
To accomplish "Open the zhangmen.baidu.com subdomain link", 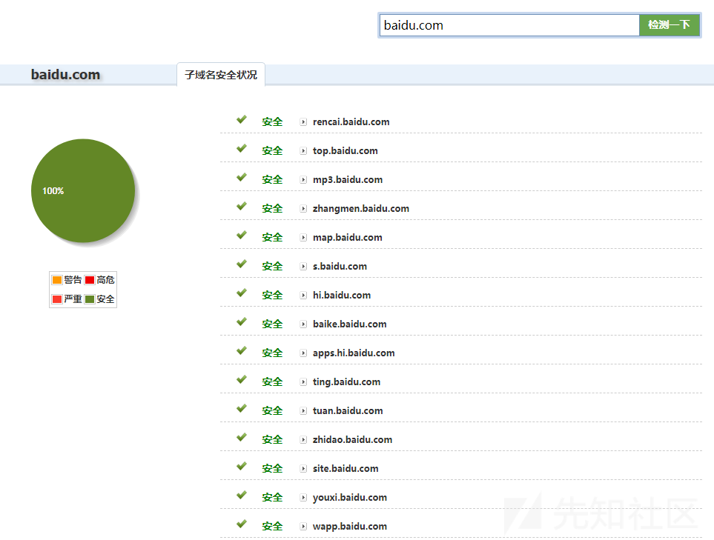I will pos(360,209).
